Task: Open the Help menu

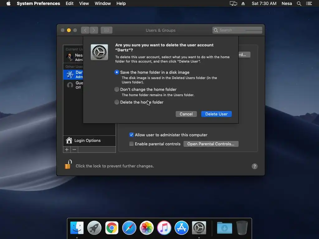Action: (121, 3)
